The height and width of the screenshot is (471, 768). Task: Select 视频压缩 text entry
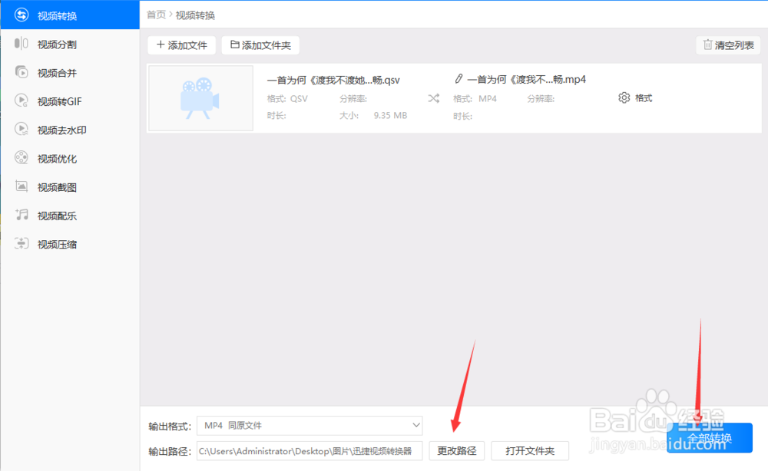pos(58,245)
